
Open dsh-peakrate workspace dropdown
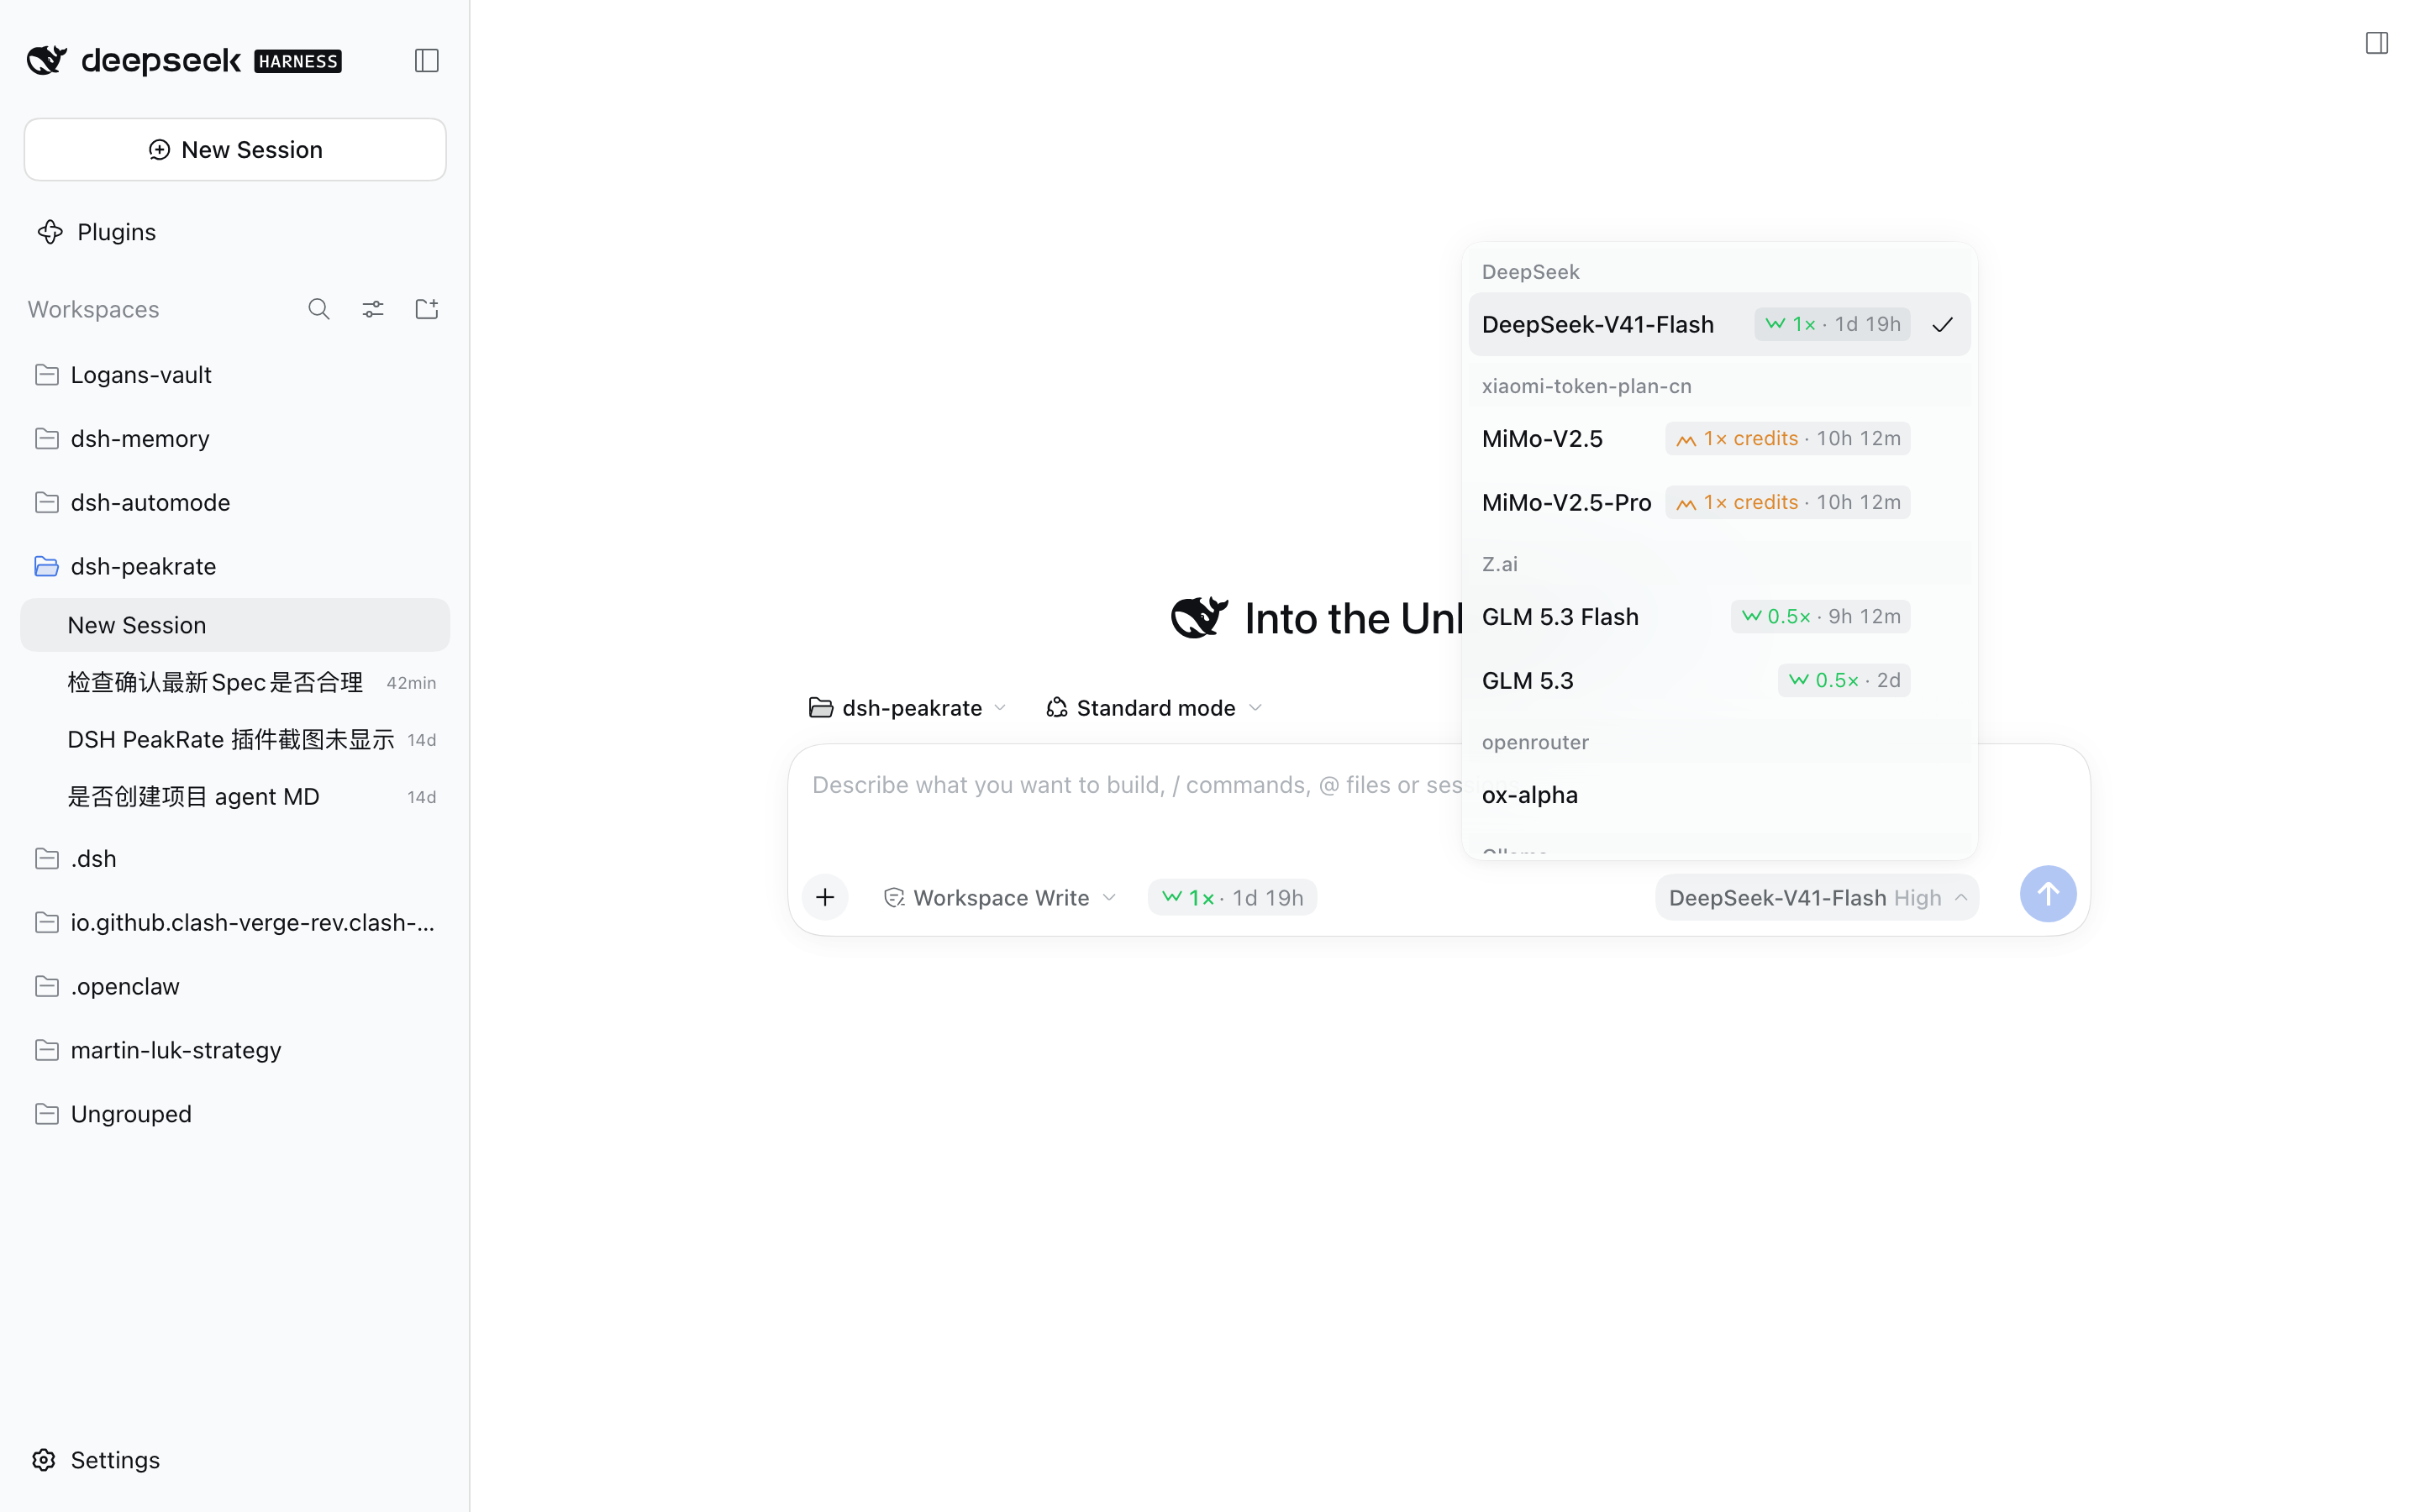click(x=907, y=708)
